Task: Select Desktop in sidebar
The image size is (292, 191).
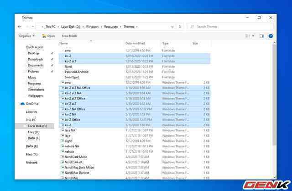Action: click(x=33, y=53)
